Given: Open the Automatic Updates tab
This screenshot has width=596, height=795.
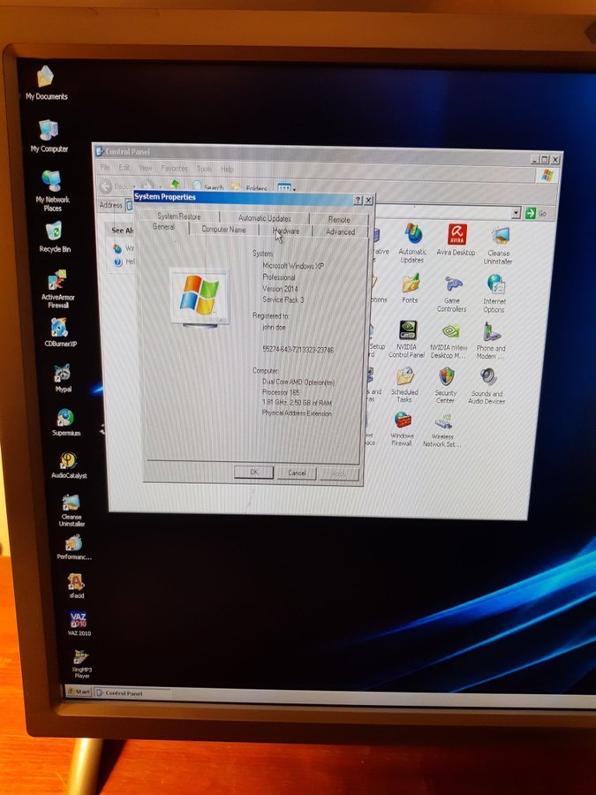Looking at the screenshot, I should (x=264, y=218).
